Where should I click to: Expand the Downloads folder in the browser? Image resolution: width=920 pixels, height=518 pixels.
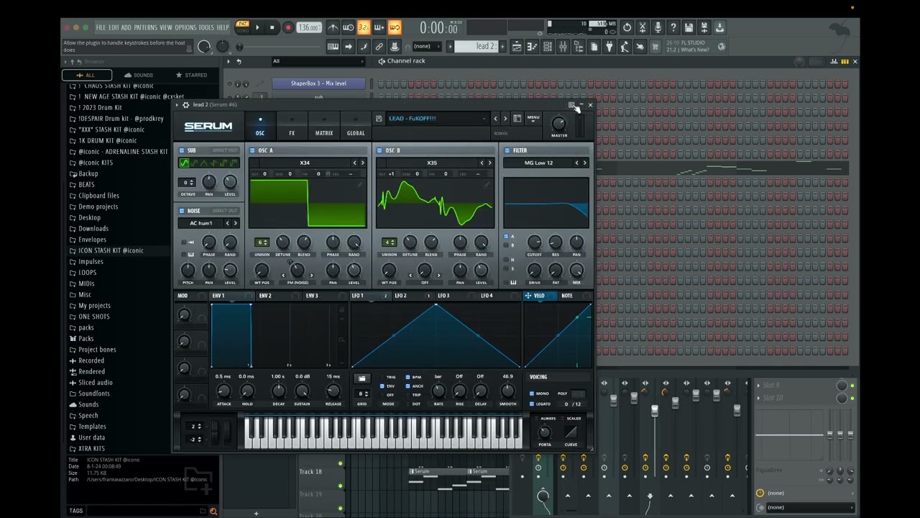(x=93, y=229)
